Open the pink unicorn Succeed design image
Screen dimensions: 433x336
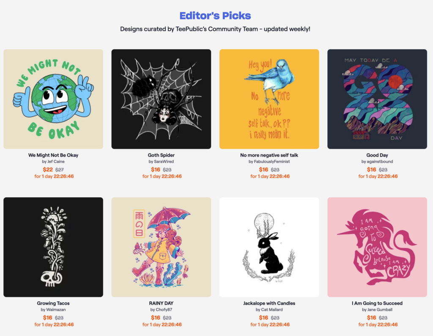[x=377, y=247]
